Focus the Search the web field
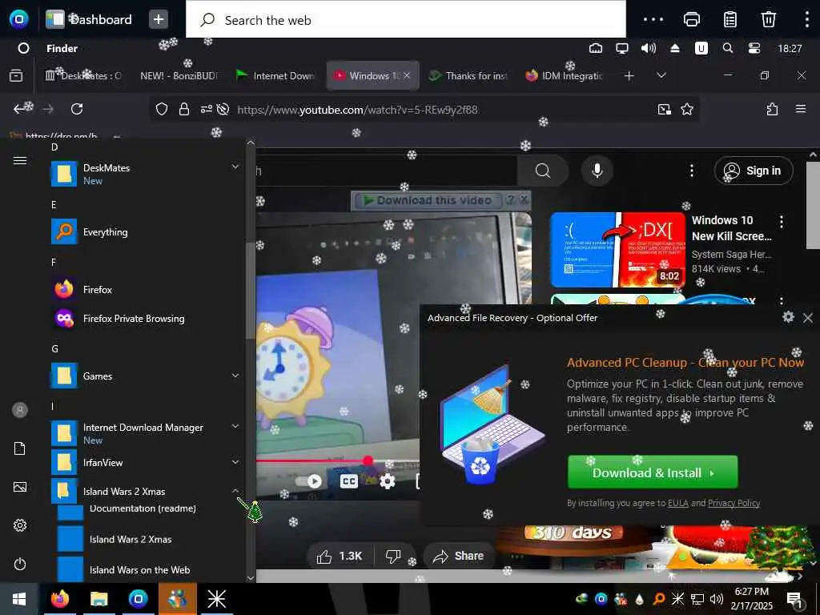The height and width of the screenshot is (615, 820). tap(405, 20)
